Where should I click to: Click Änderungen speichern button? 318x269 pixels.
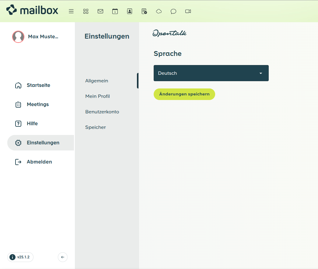pyautogui.click(x=184, y=94)
